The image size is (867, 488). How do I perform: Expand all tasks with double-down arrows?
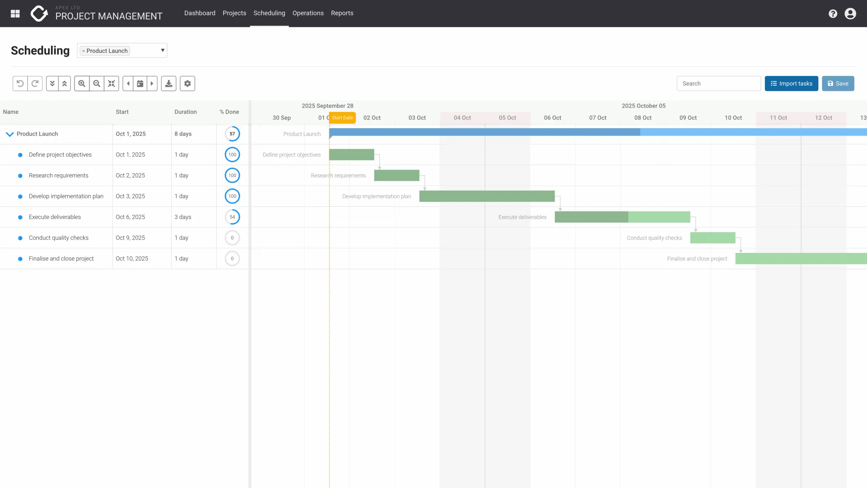point(52,83)
